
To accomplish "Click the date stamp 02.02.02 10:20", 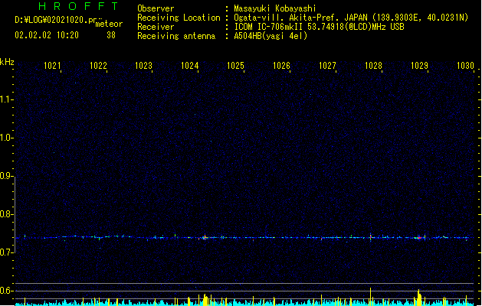I will click(x=47, y=35).
